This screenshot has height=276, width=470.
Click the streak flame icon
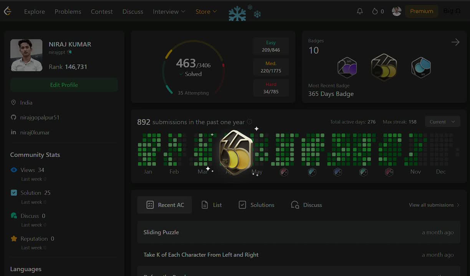pos(375,11)
